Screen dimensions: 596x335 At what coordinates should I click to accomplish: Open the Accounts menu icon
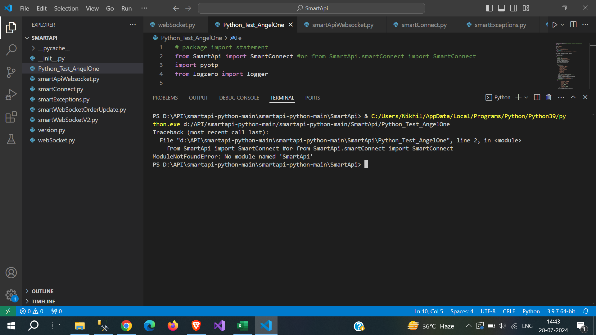pos(11,273)
